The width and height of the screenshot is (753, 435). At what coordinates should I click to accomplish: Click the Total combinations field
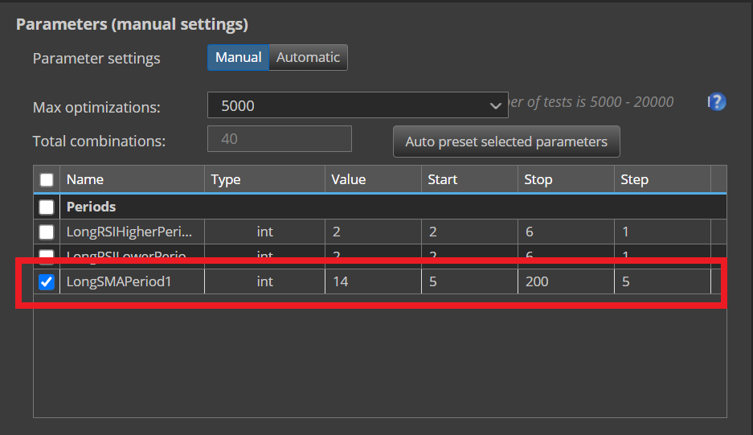click(280, 139)
